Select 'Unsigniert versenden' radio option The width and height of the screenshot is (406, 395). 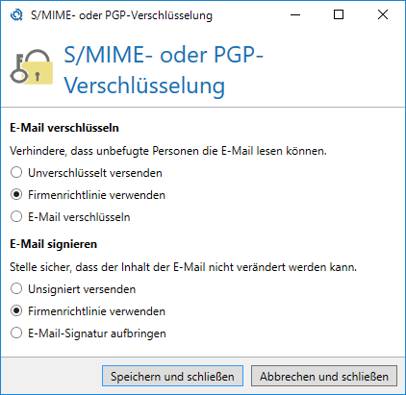[x=73, y=289]
